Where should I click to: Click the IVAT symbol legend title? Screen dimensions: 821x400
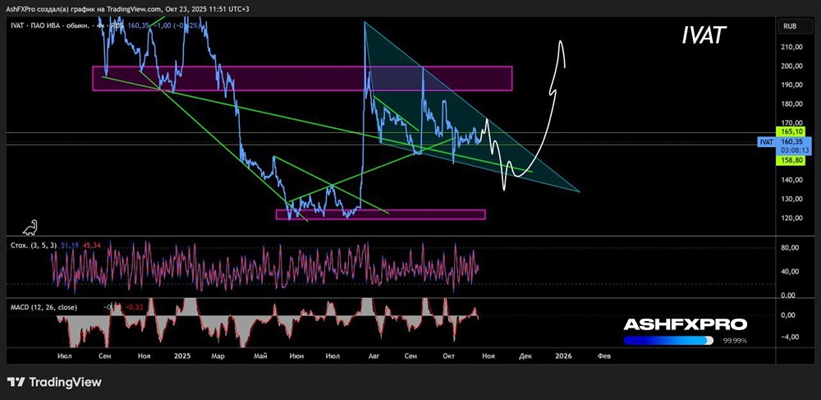click(x=51, y=24)
